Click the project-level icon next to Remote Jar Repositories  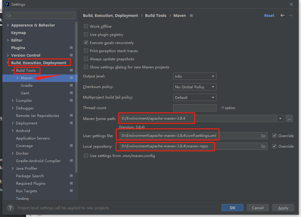point(71,115)
